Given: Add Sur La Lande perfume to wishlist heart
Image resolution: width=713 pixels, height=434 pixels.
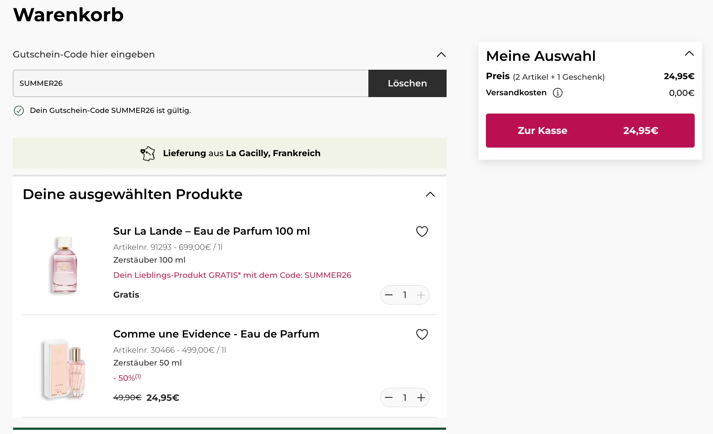Looking at the screenshot, I should (x=422, y=232).
